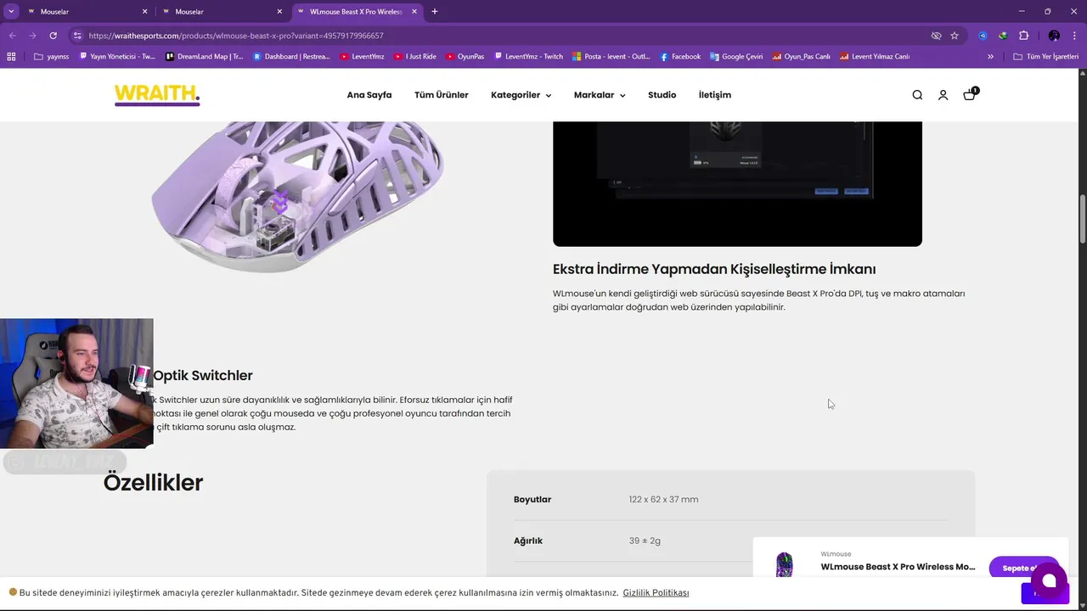Click the crossed-eye tracking protection icon
Image resolution: width=1087 pixels, height=611 pixels.
tap(936, 36)
